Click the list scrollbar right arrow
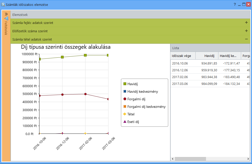The width and height of the screenshot is (252, 164). click(x=248, y=159)
